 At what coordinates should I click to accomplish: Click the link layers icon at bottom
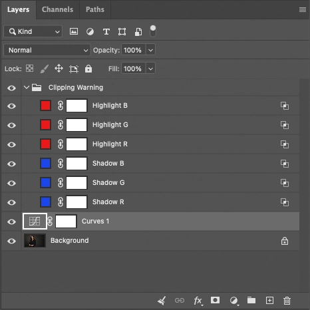(180, 301)
